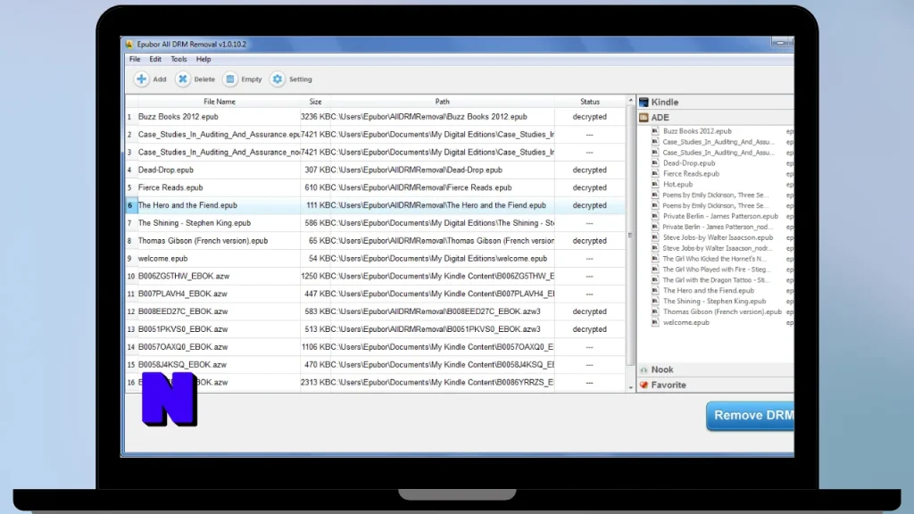Click the file list scroll up arrow

(630, 101)
